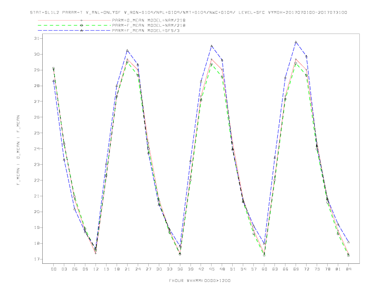Click x-axis forecast hour label 06
Viewport: 380px width, 293px height.
(x=75, y=269)
